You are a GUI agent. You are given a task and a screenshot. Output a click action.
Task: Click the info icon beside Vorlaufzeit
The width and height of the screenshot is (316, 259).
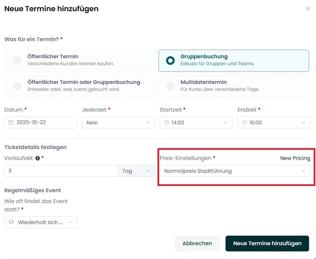[37, 158]
